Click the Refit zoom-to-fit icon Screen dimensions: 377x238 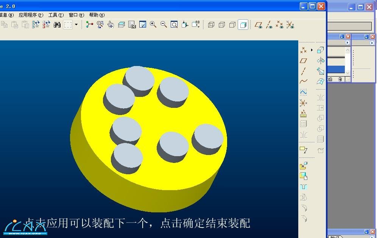pos(174,25)
